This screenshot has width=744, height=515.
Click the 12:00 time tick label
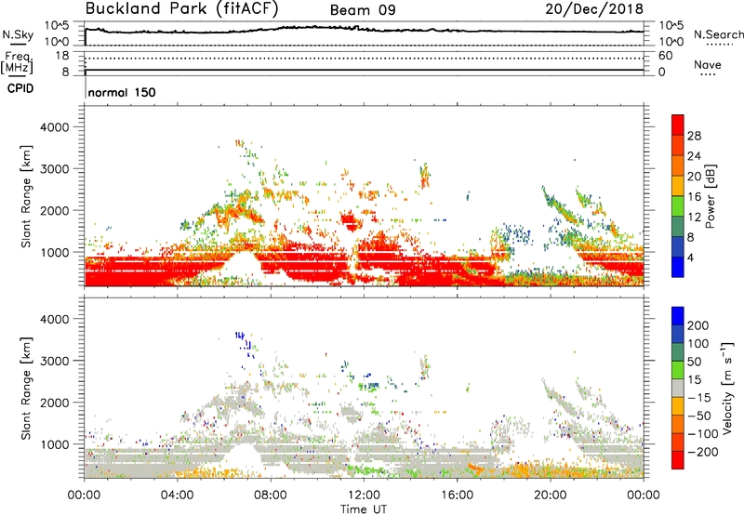point(364,495)
